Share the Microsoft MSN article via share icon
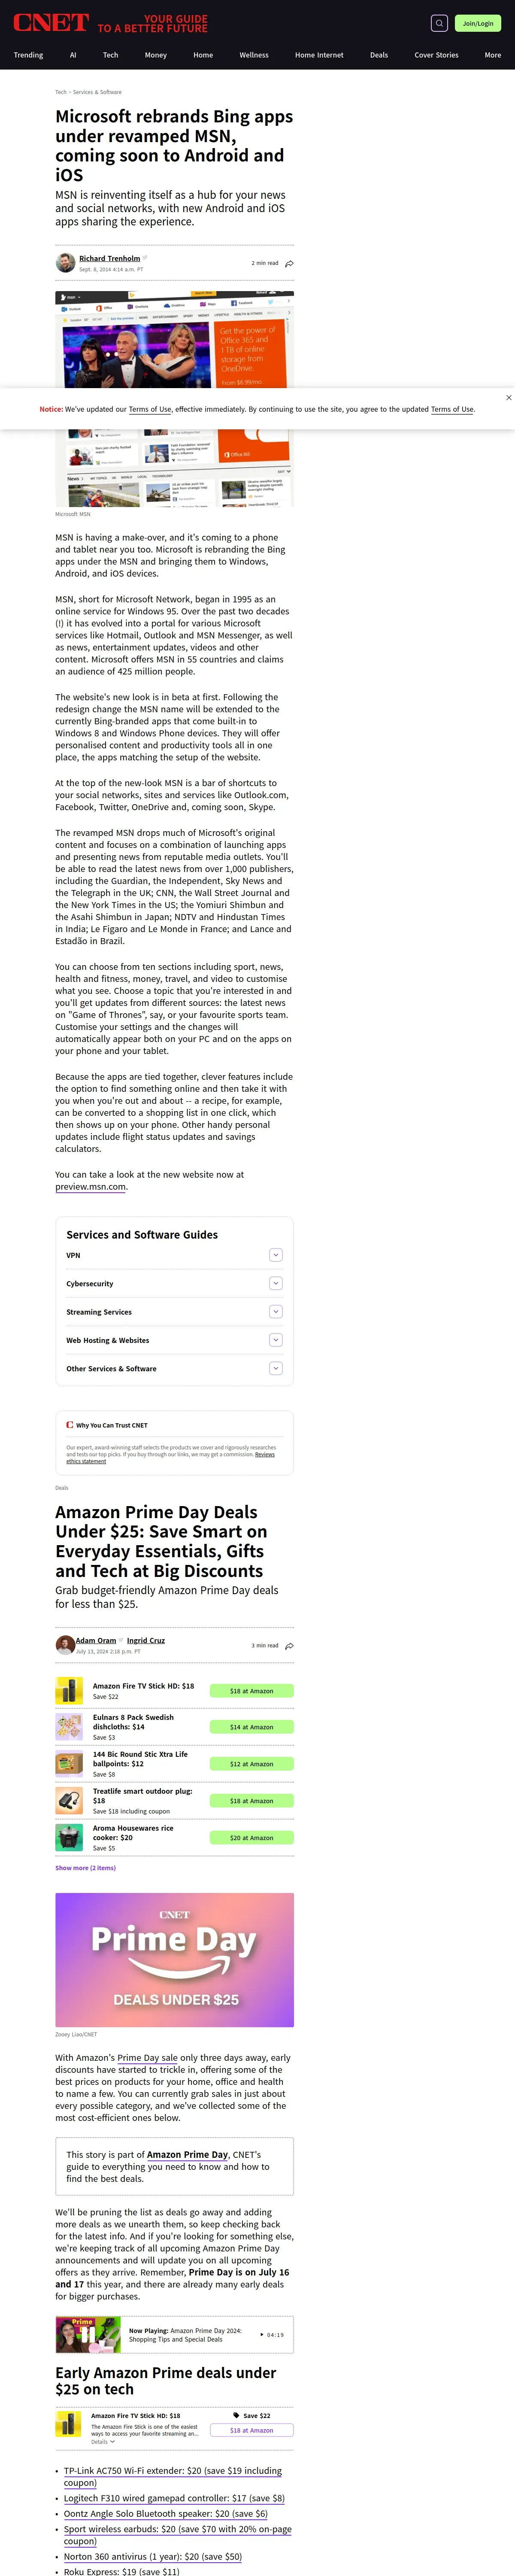The width and height of the screenshot is (515, 2576). point(289,264)
